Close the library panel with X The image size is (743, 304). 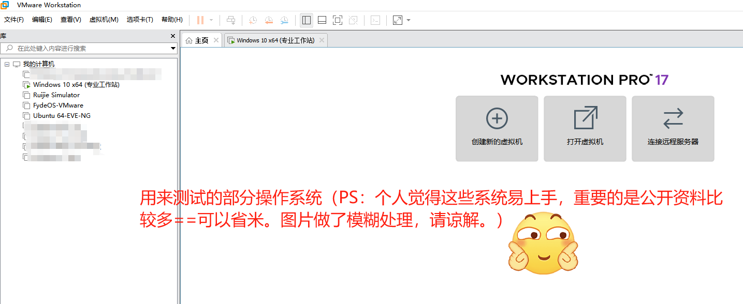(x=173, y=36)
